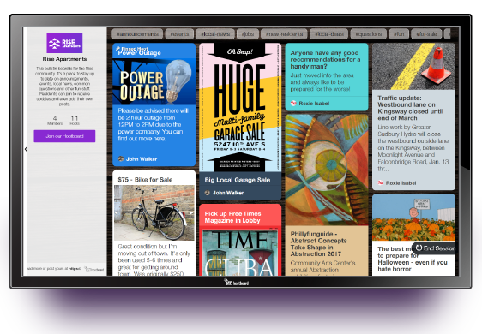Collapse the sidebar with the left chevron
This screenshot has width=482, height=334.
point(26,149)
